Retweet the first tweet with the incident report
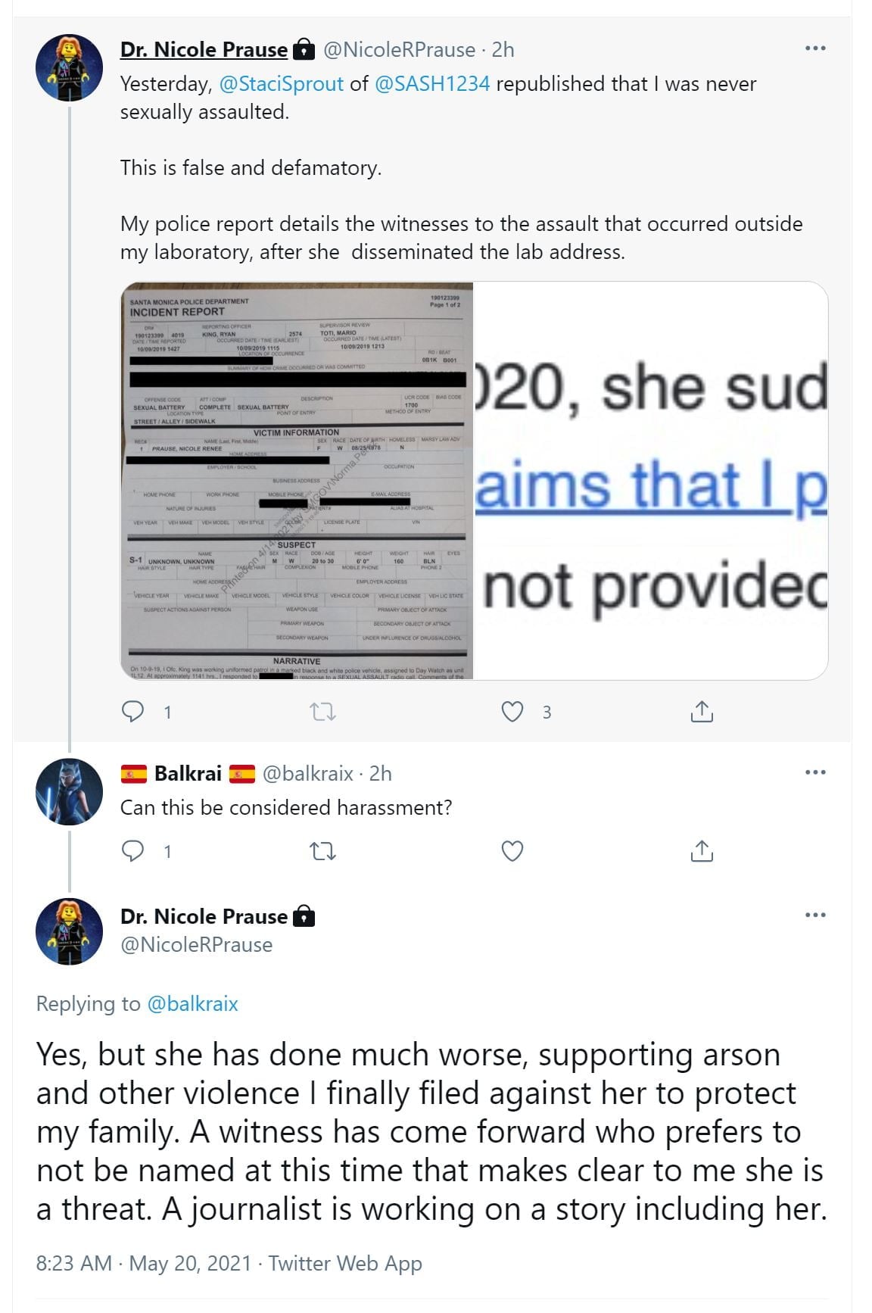872x1313 pixels. [323, 712]
